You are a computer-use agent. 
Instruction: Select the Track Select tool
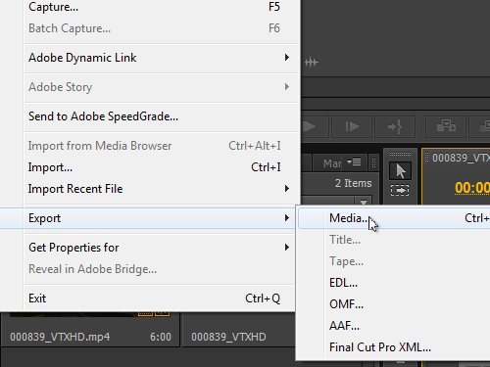click(x=400, y=190)
